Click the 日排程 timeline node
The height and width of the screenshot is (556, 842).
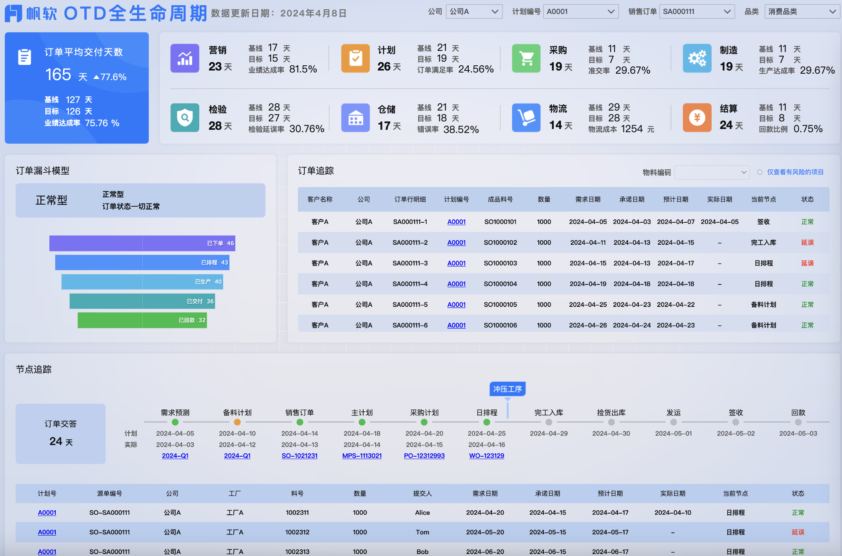pyautogui.click(x=487, y=422)
